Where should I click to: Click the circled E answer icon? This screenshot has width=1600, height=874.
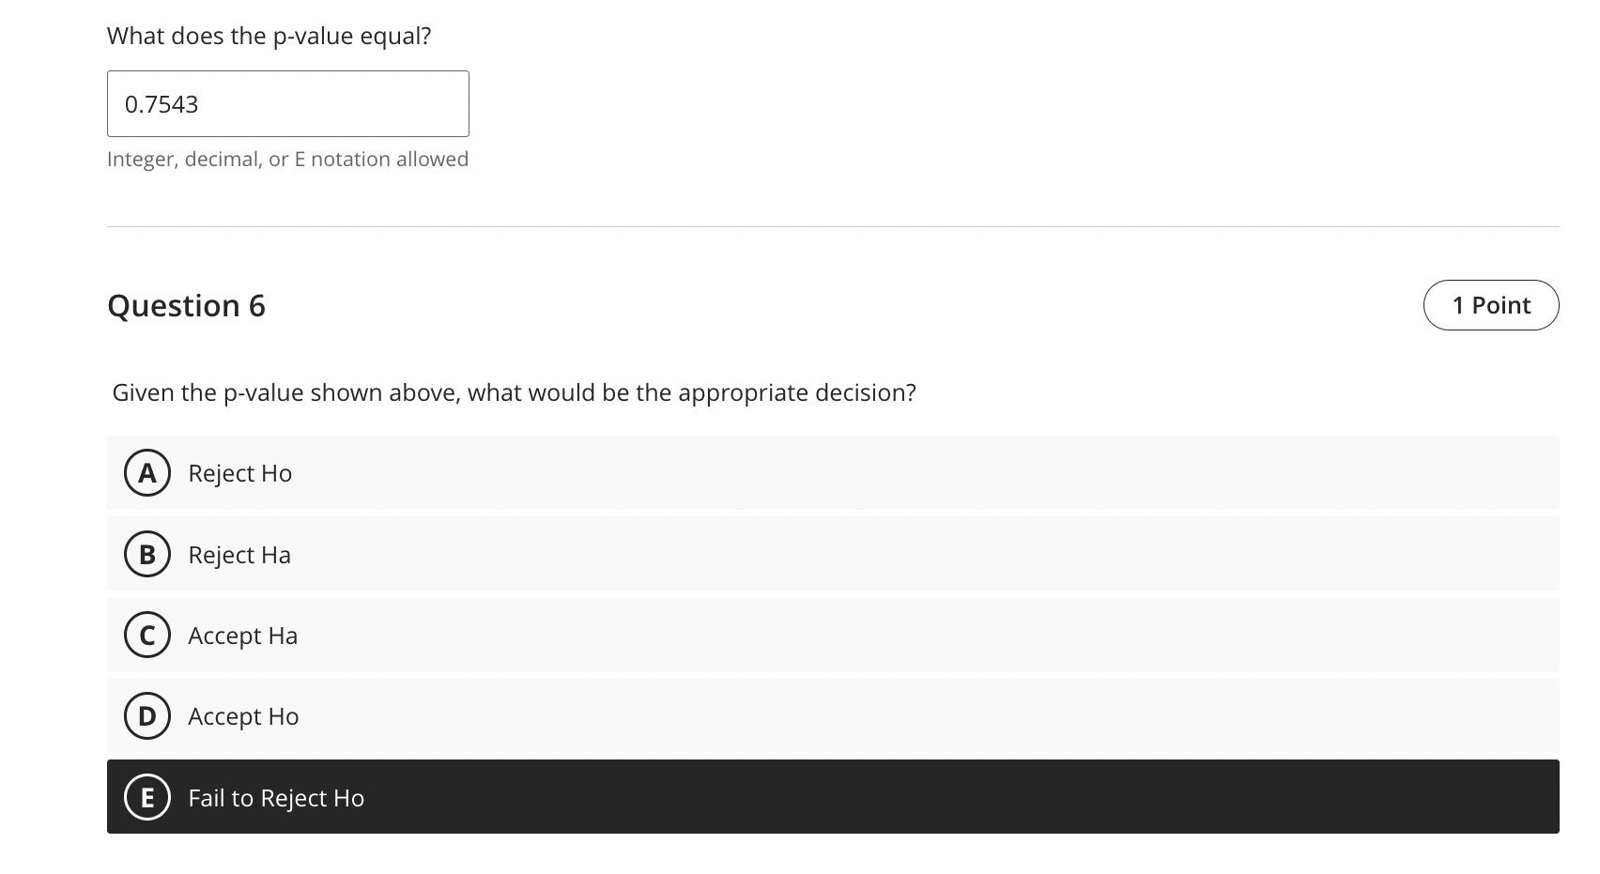coord(147,797)
